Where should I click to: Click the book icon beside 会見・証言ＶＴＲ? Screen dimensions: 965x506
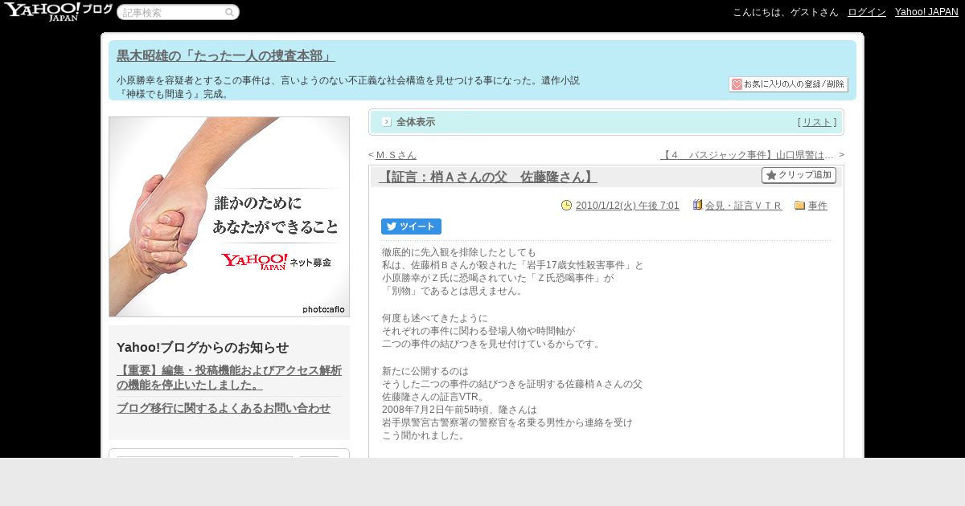[697, 205]
